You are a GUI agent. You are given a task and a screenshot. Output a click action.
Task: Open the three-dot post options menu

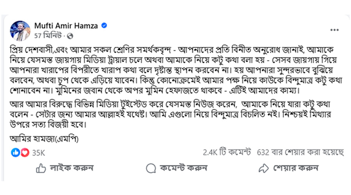pyautogui.click(x=334, y=29)
